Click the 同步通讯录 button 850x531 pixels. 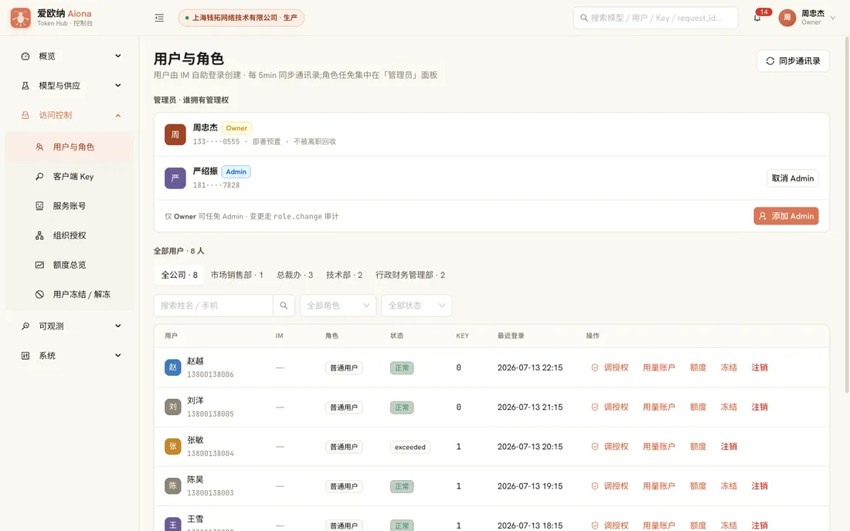pyautogui.click(x=793, y=61)
